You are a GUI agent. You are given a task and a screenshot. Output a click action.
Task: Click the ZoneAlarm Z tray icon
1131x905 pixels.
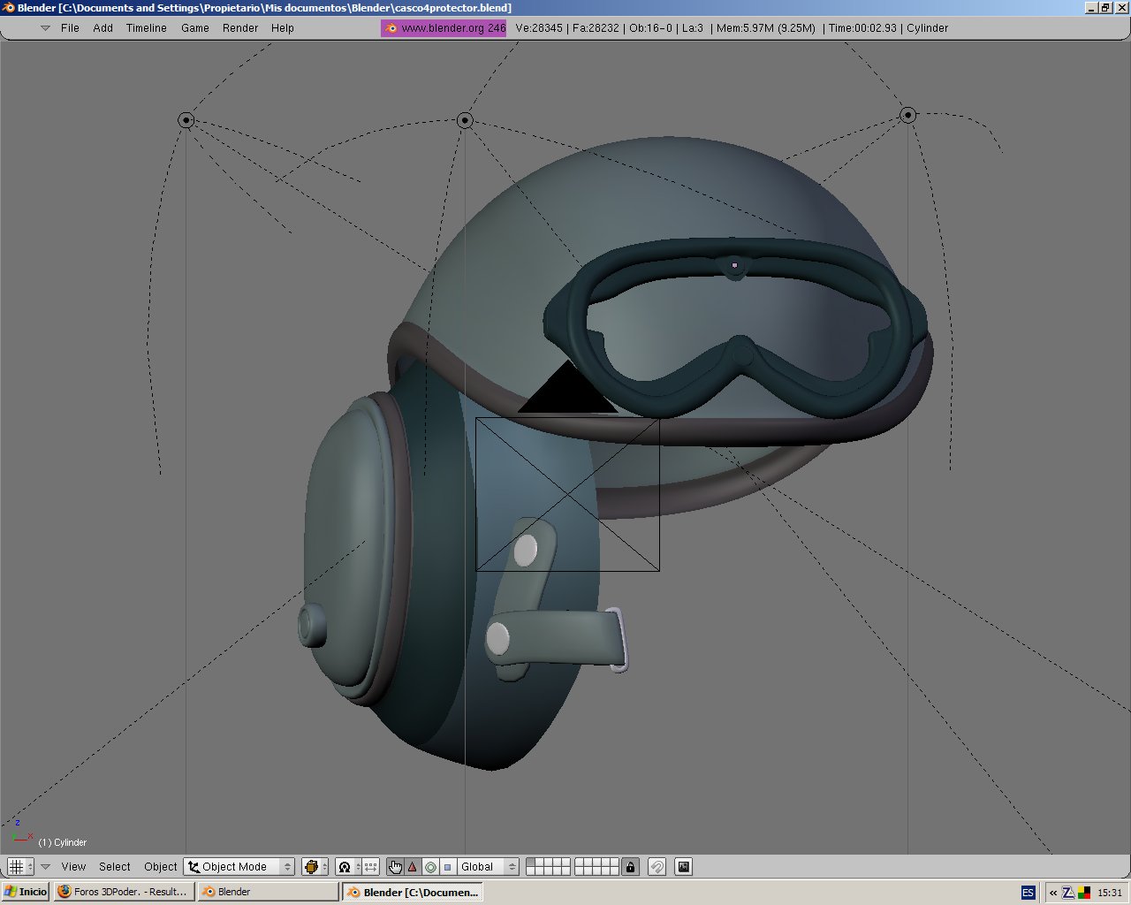point(1068,893)
